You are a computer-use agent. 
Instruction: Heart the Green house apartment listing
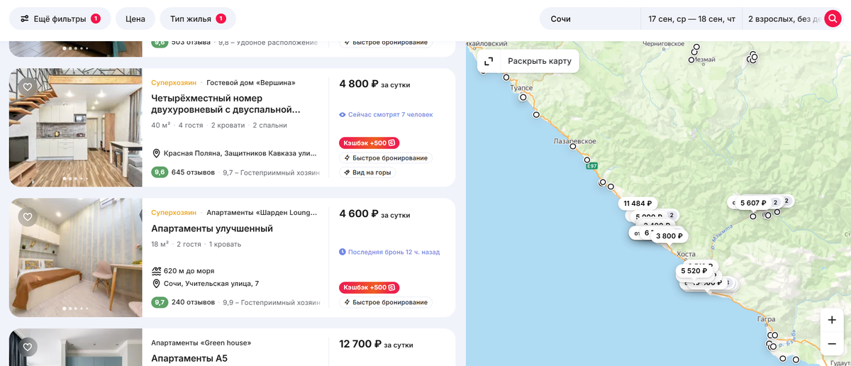(x=28, y=348)
